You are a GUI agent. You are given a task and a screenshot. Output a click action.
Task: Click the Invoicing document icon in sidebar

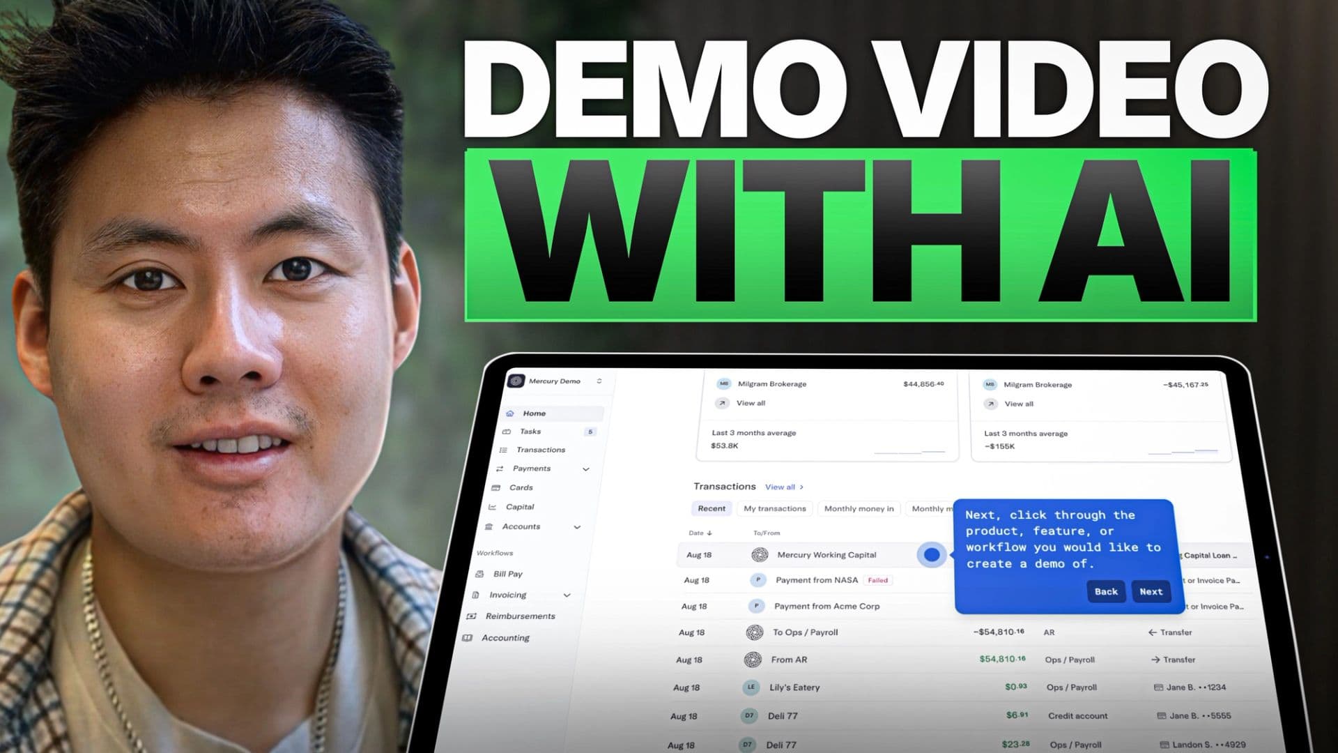click(x=476, y=595)
